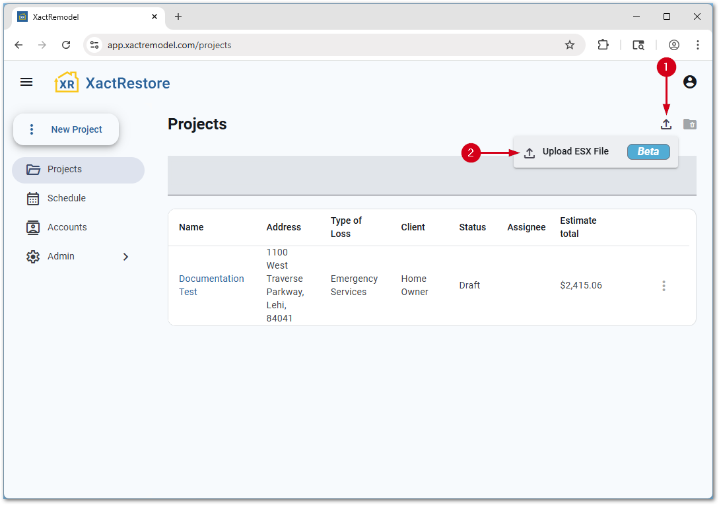Open the hamburger navigation menu
Screen dimensions: 719x505
[26, 83]
